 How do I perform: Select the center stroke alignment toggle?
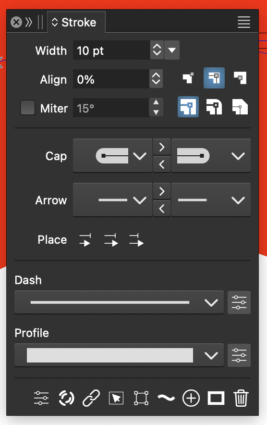click(x=214, y=78)
